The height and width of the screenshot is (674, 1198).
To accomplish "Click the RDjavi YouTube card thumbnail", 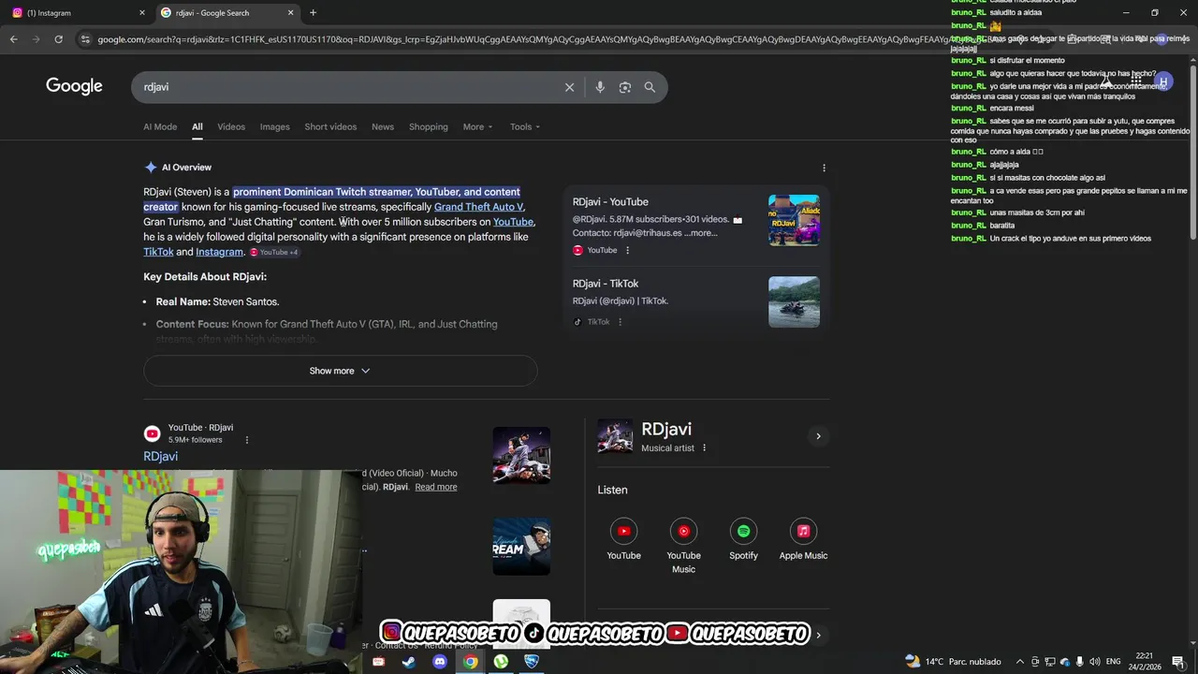I will 794,220.
